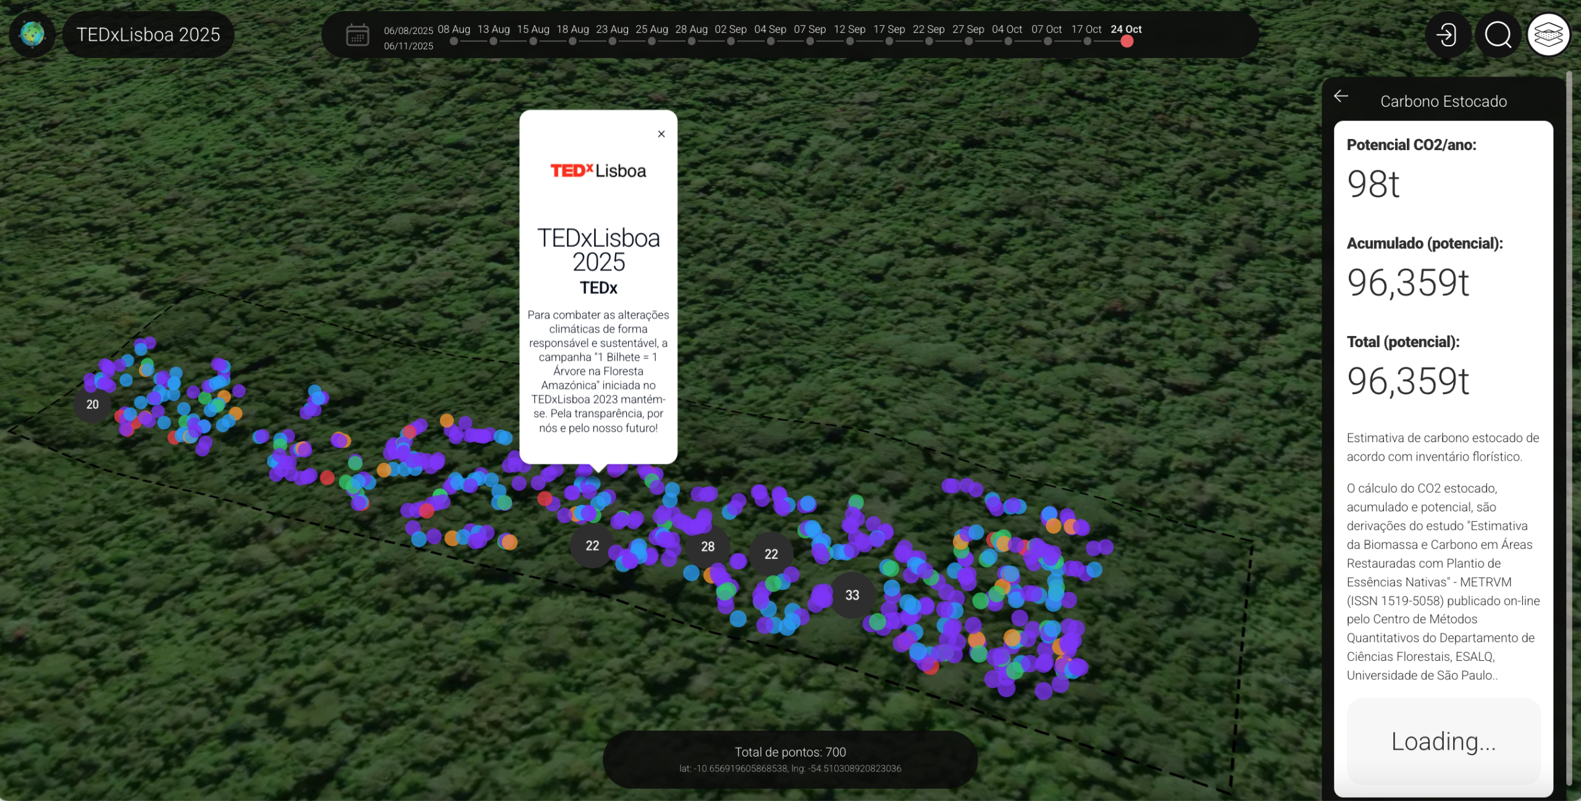Open the search magnifier icon

click(x=1498, y=35)
